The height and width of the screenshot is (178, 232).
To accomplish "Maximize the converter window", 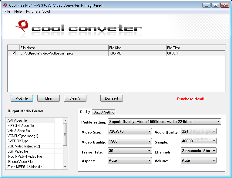I will coord(215,5).
